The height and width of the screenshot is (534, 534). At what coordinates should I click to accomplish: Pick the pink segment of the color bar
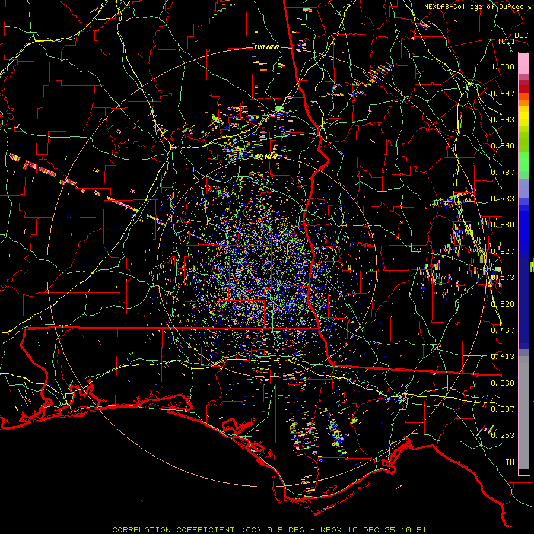click(524, 63)
